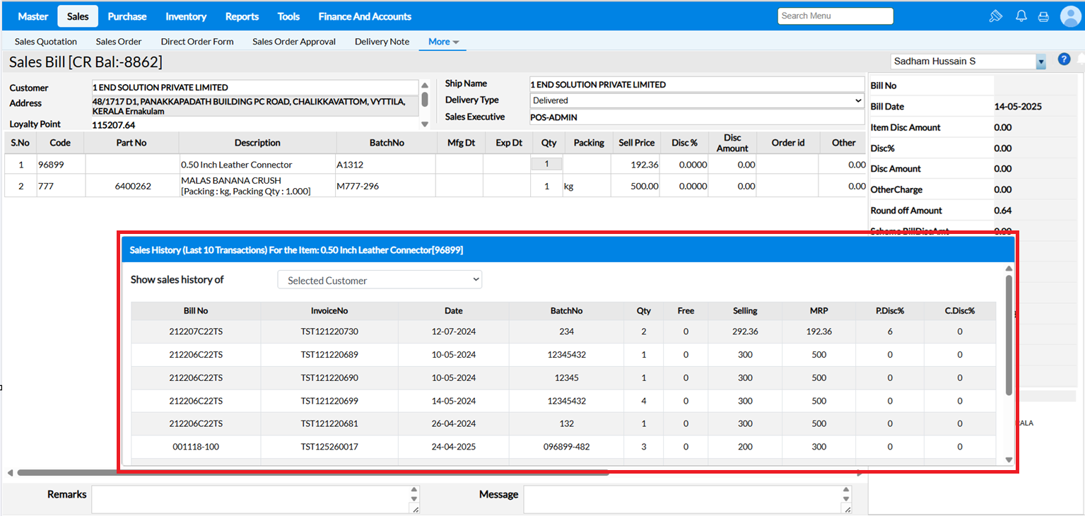Screen dimensions: 1085x516
Task: Go to Sales Order Approval
Action: [294, 42]
